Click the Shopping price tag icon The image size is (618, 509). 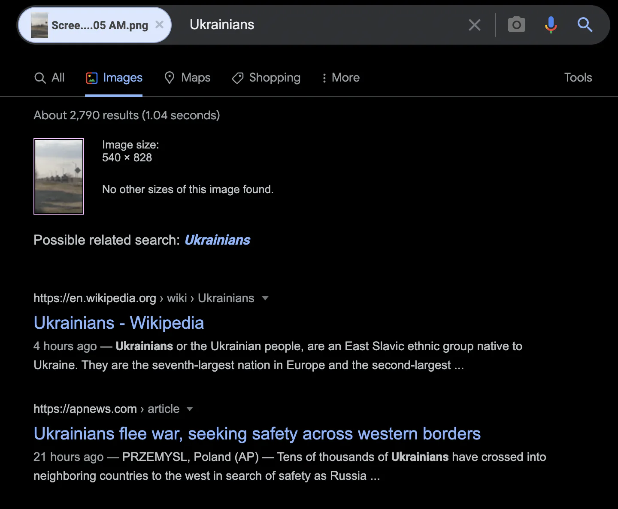[x=238, y=78]
